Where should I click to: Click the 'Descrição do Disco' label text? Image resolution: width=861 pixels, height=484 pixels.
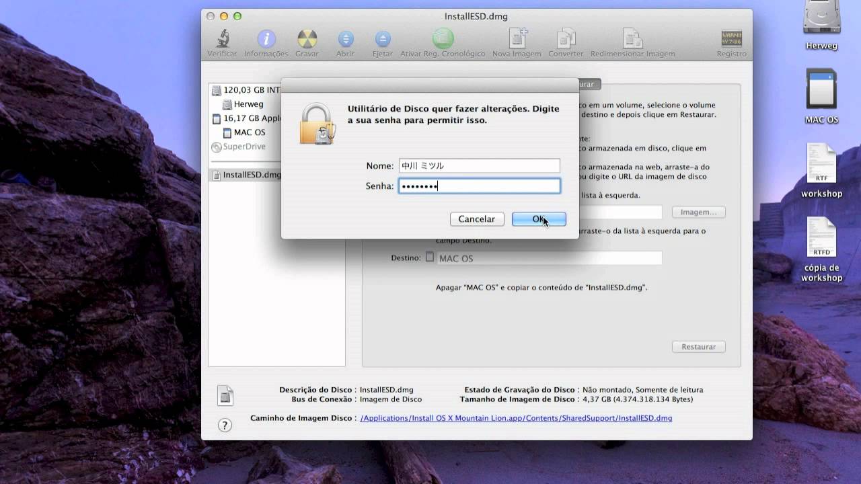click(x=315, y=390)
